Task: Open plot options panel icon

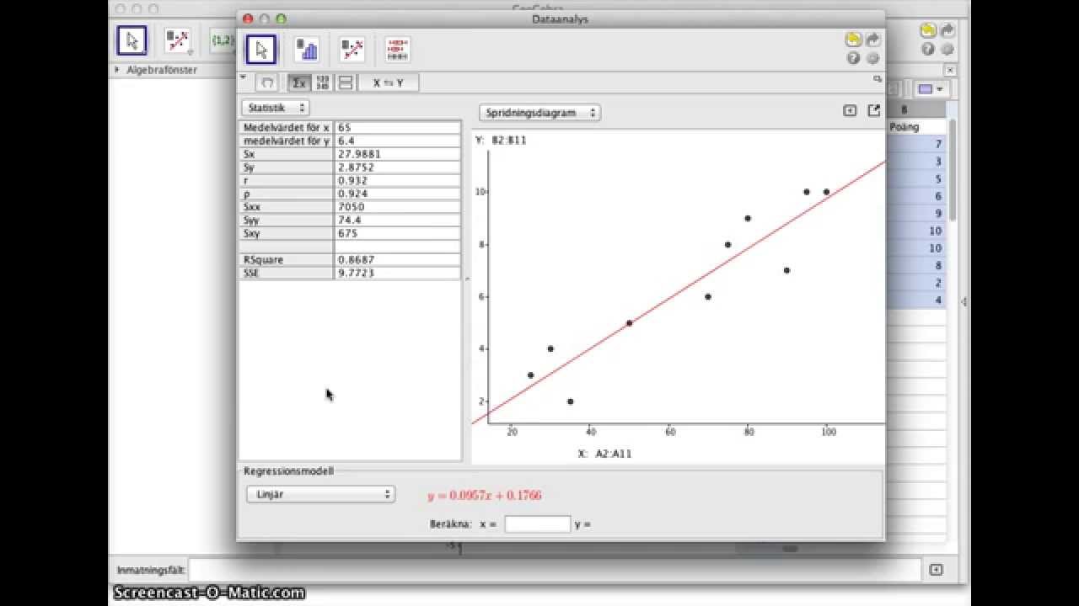Action: [850, 110]
